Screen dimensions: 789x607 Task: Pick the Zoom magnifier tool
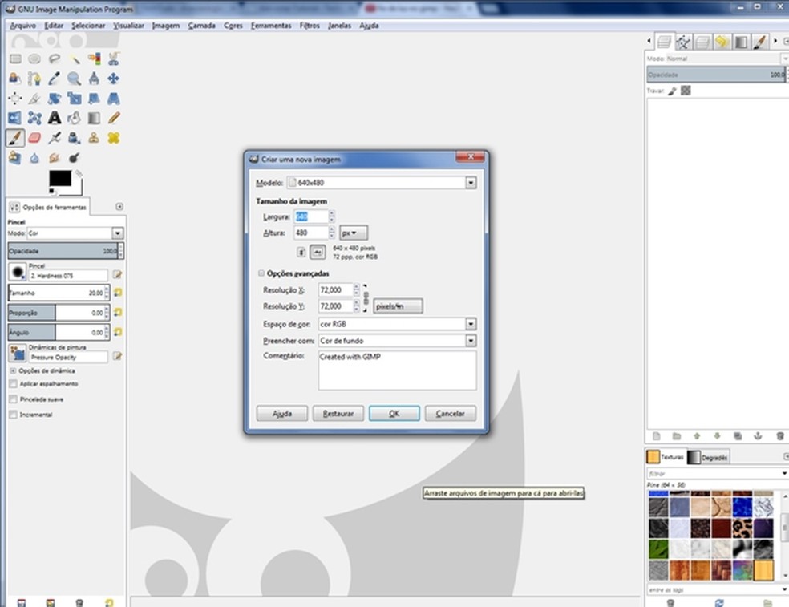point(74,78)
